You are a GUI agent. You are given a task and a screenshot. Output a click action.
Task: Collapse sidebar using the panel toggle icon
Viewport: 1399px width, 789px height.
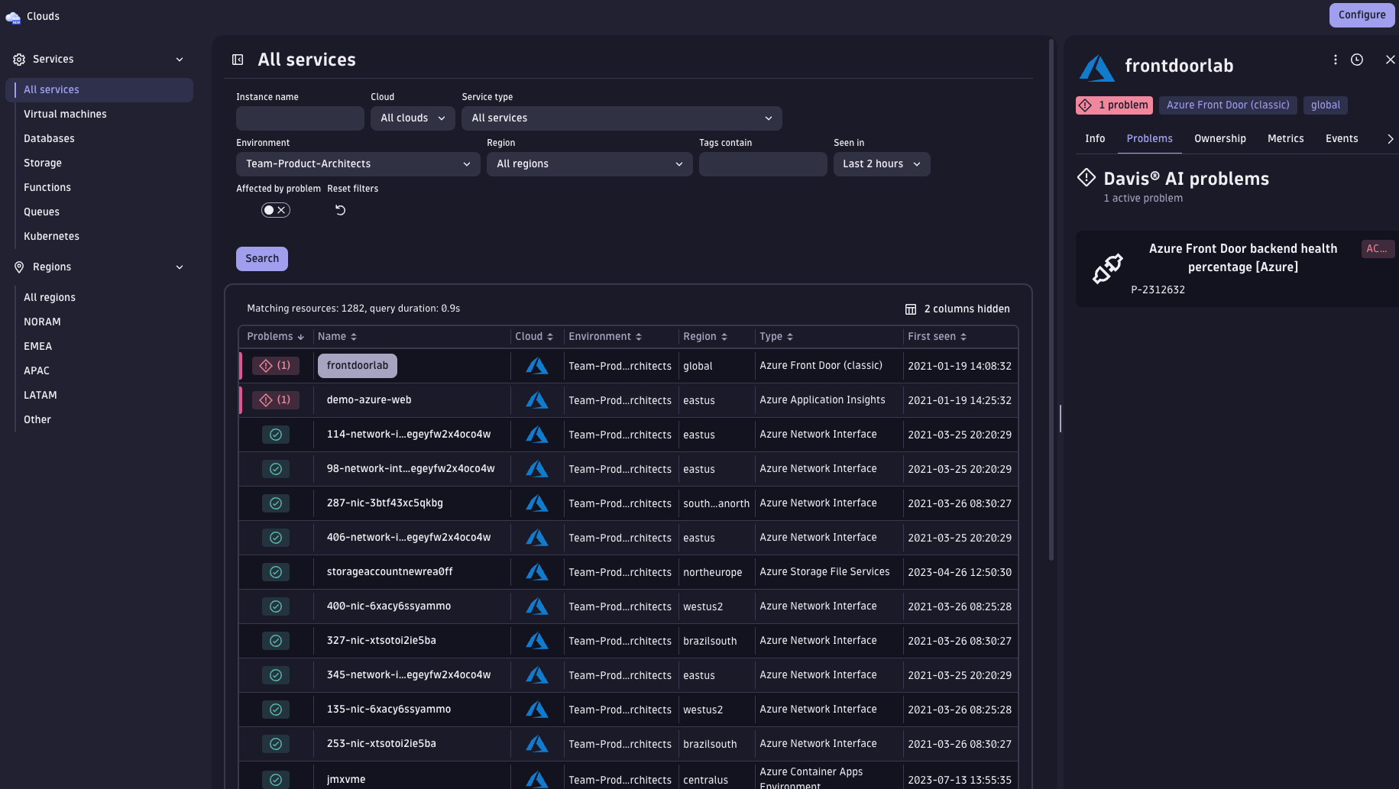pyautogui.click(x=238, y=60)
